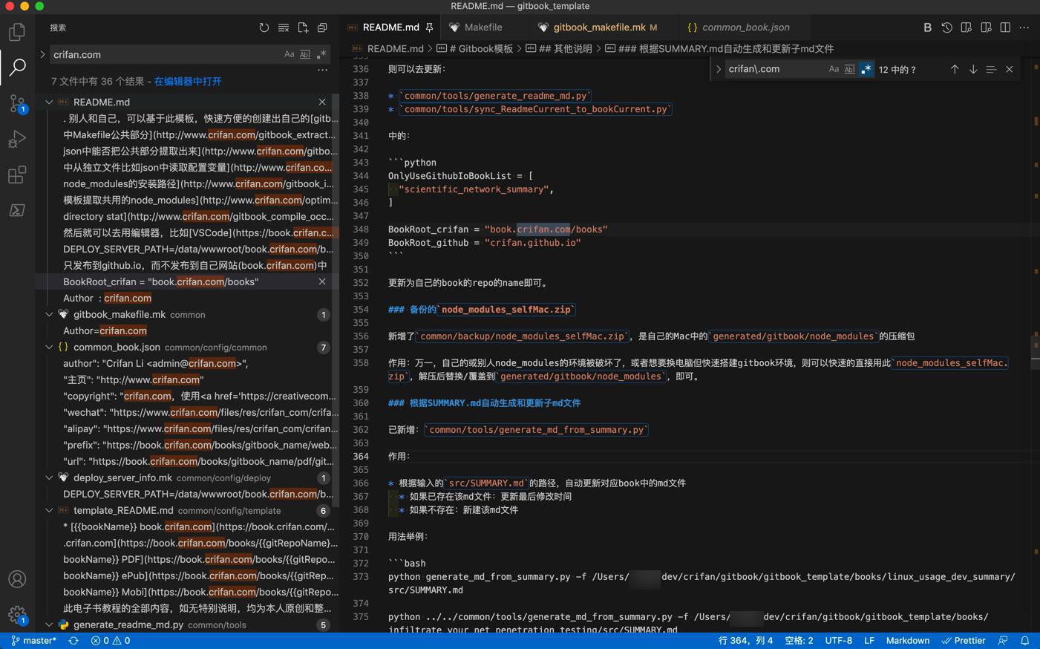Collapse all search results icon
Screen dimensions: 1040x649
click(322, 28)
